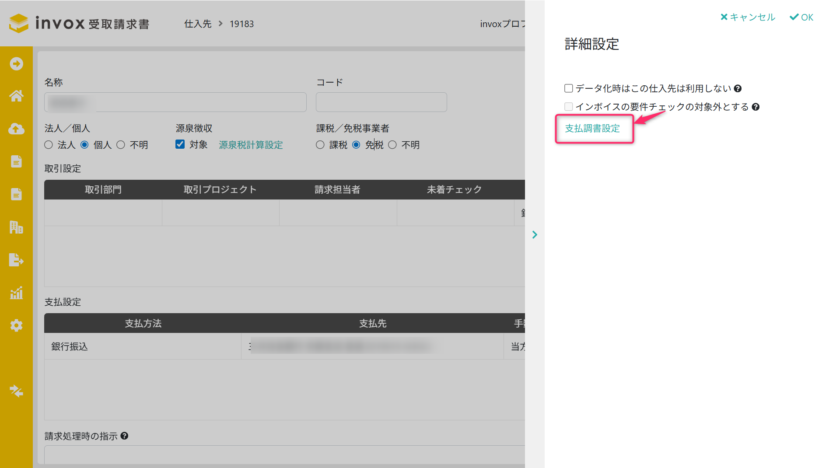Image resolution: width=840 pixels, height=468 pixels.
Task: Click the help icon beside 請求処理時の指示
Action: point(124,436)
